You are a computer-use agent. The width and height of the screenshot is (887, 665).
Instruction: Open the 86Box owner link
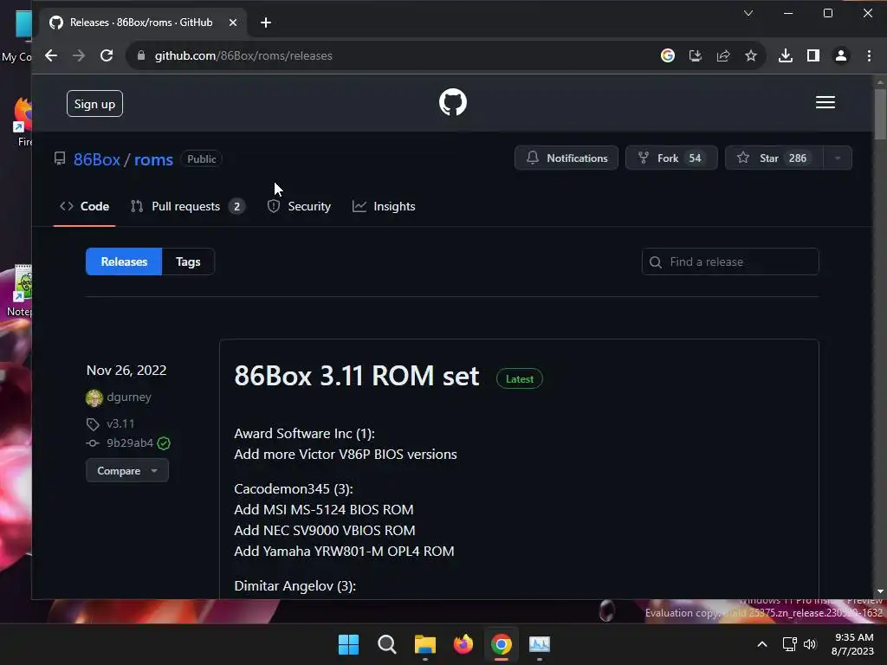97,159
